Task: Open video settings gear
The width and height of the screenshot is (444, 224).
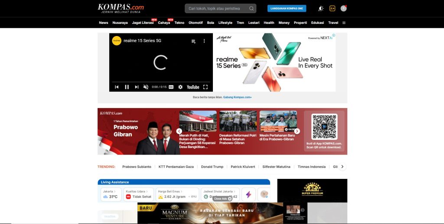Action: coord(180,87)
